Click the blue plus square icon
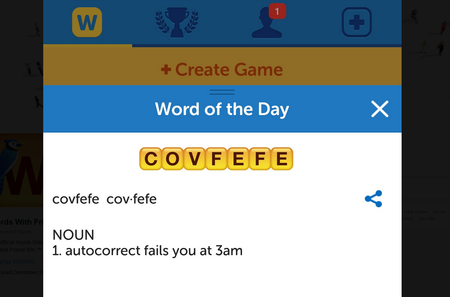This screenshot has width=450, height=297. pyautogui.click(x=357, y=23)
